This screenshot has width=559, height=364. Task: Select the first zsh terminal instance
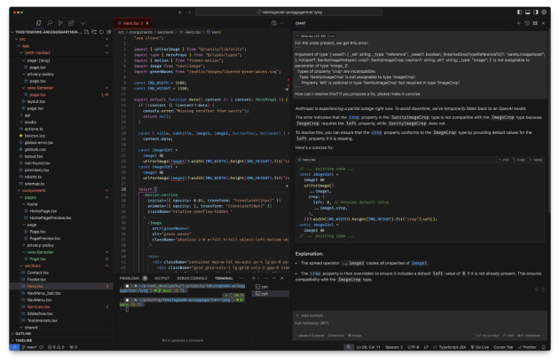coord(271,287)
